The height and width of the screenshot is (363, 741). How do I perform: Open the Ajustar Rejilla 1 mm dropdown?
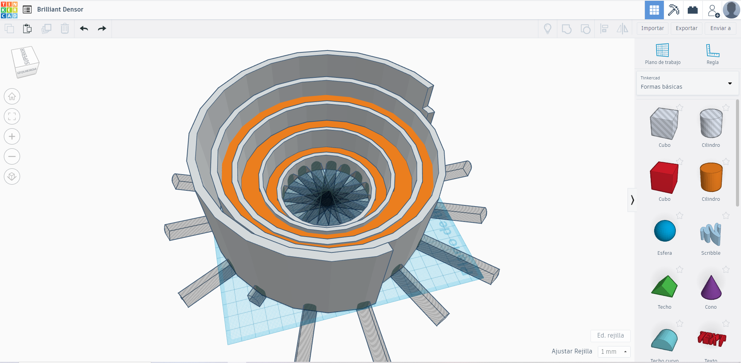(x=614, y=351)
